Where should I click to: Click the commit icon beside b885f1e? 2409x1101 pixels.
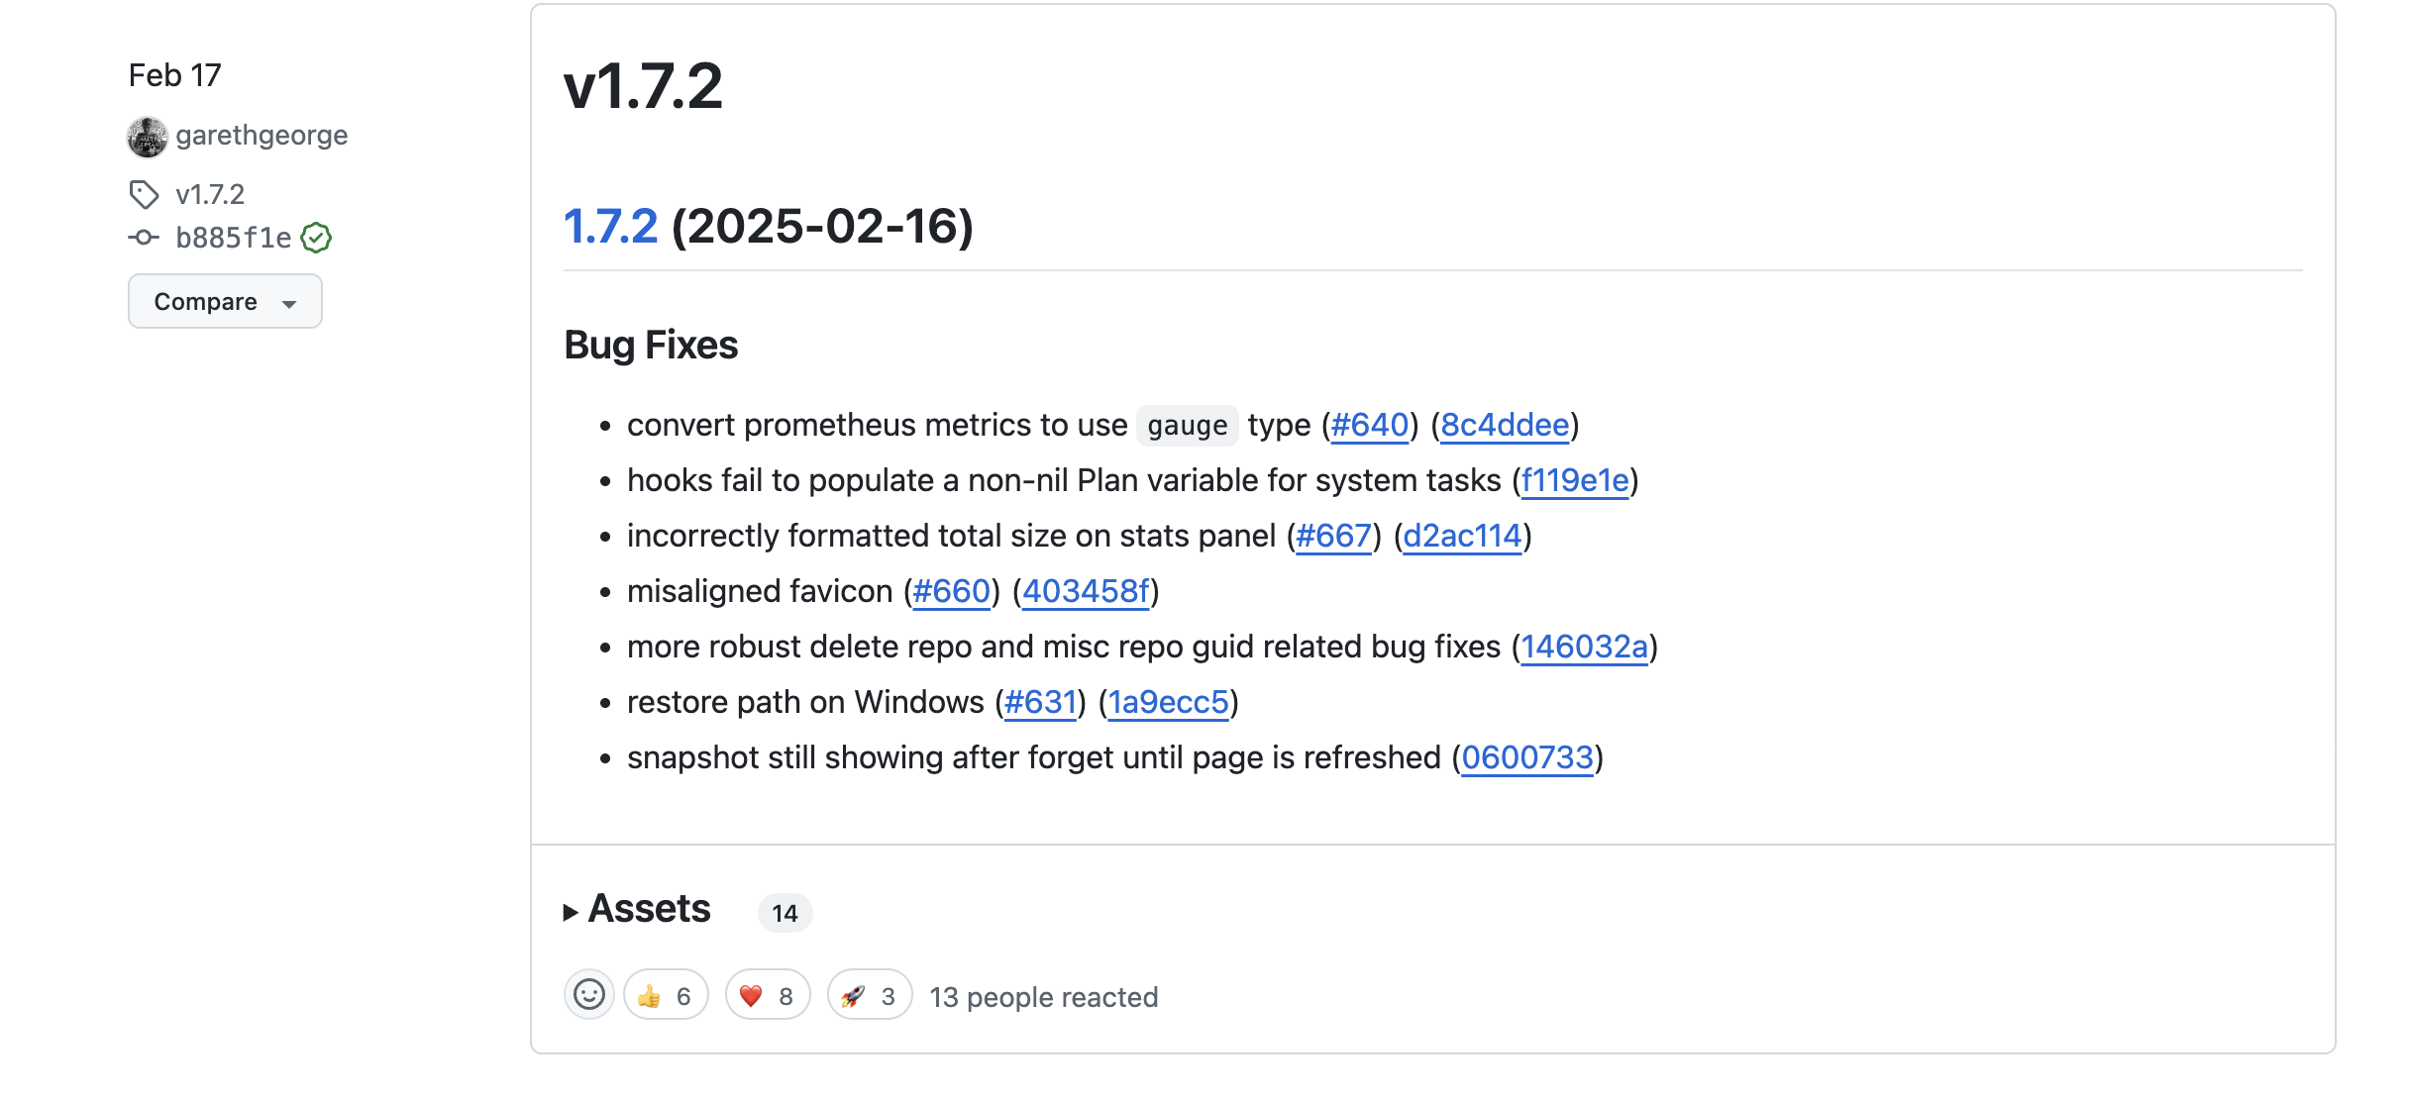click(144, 238)
